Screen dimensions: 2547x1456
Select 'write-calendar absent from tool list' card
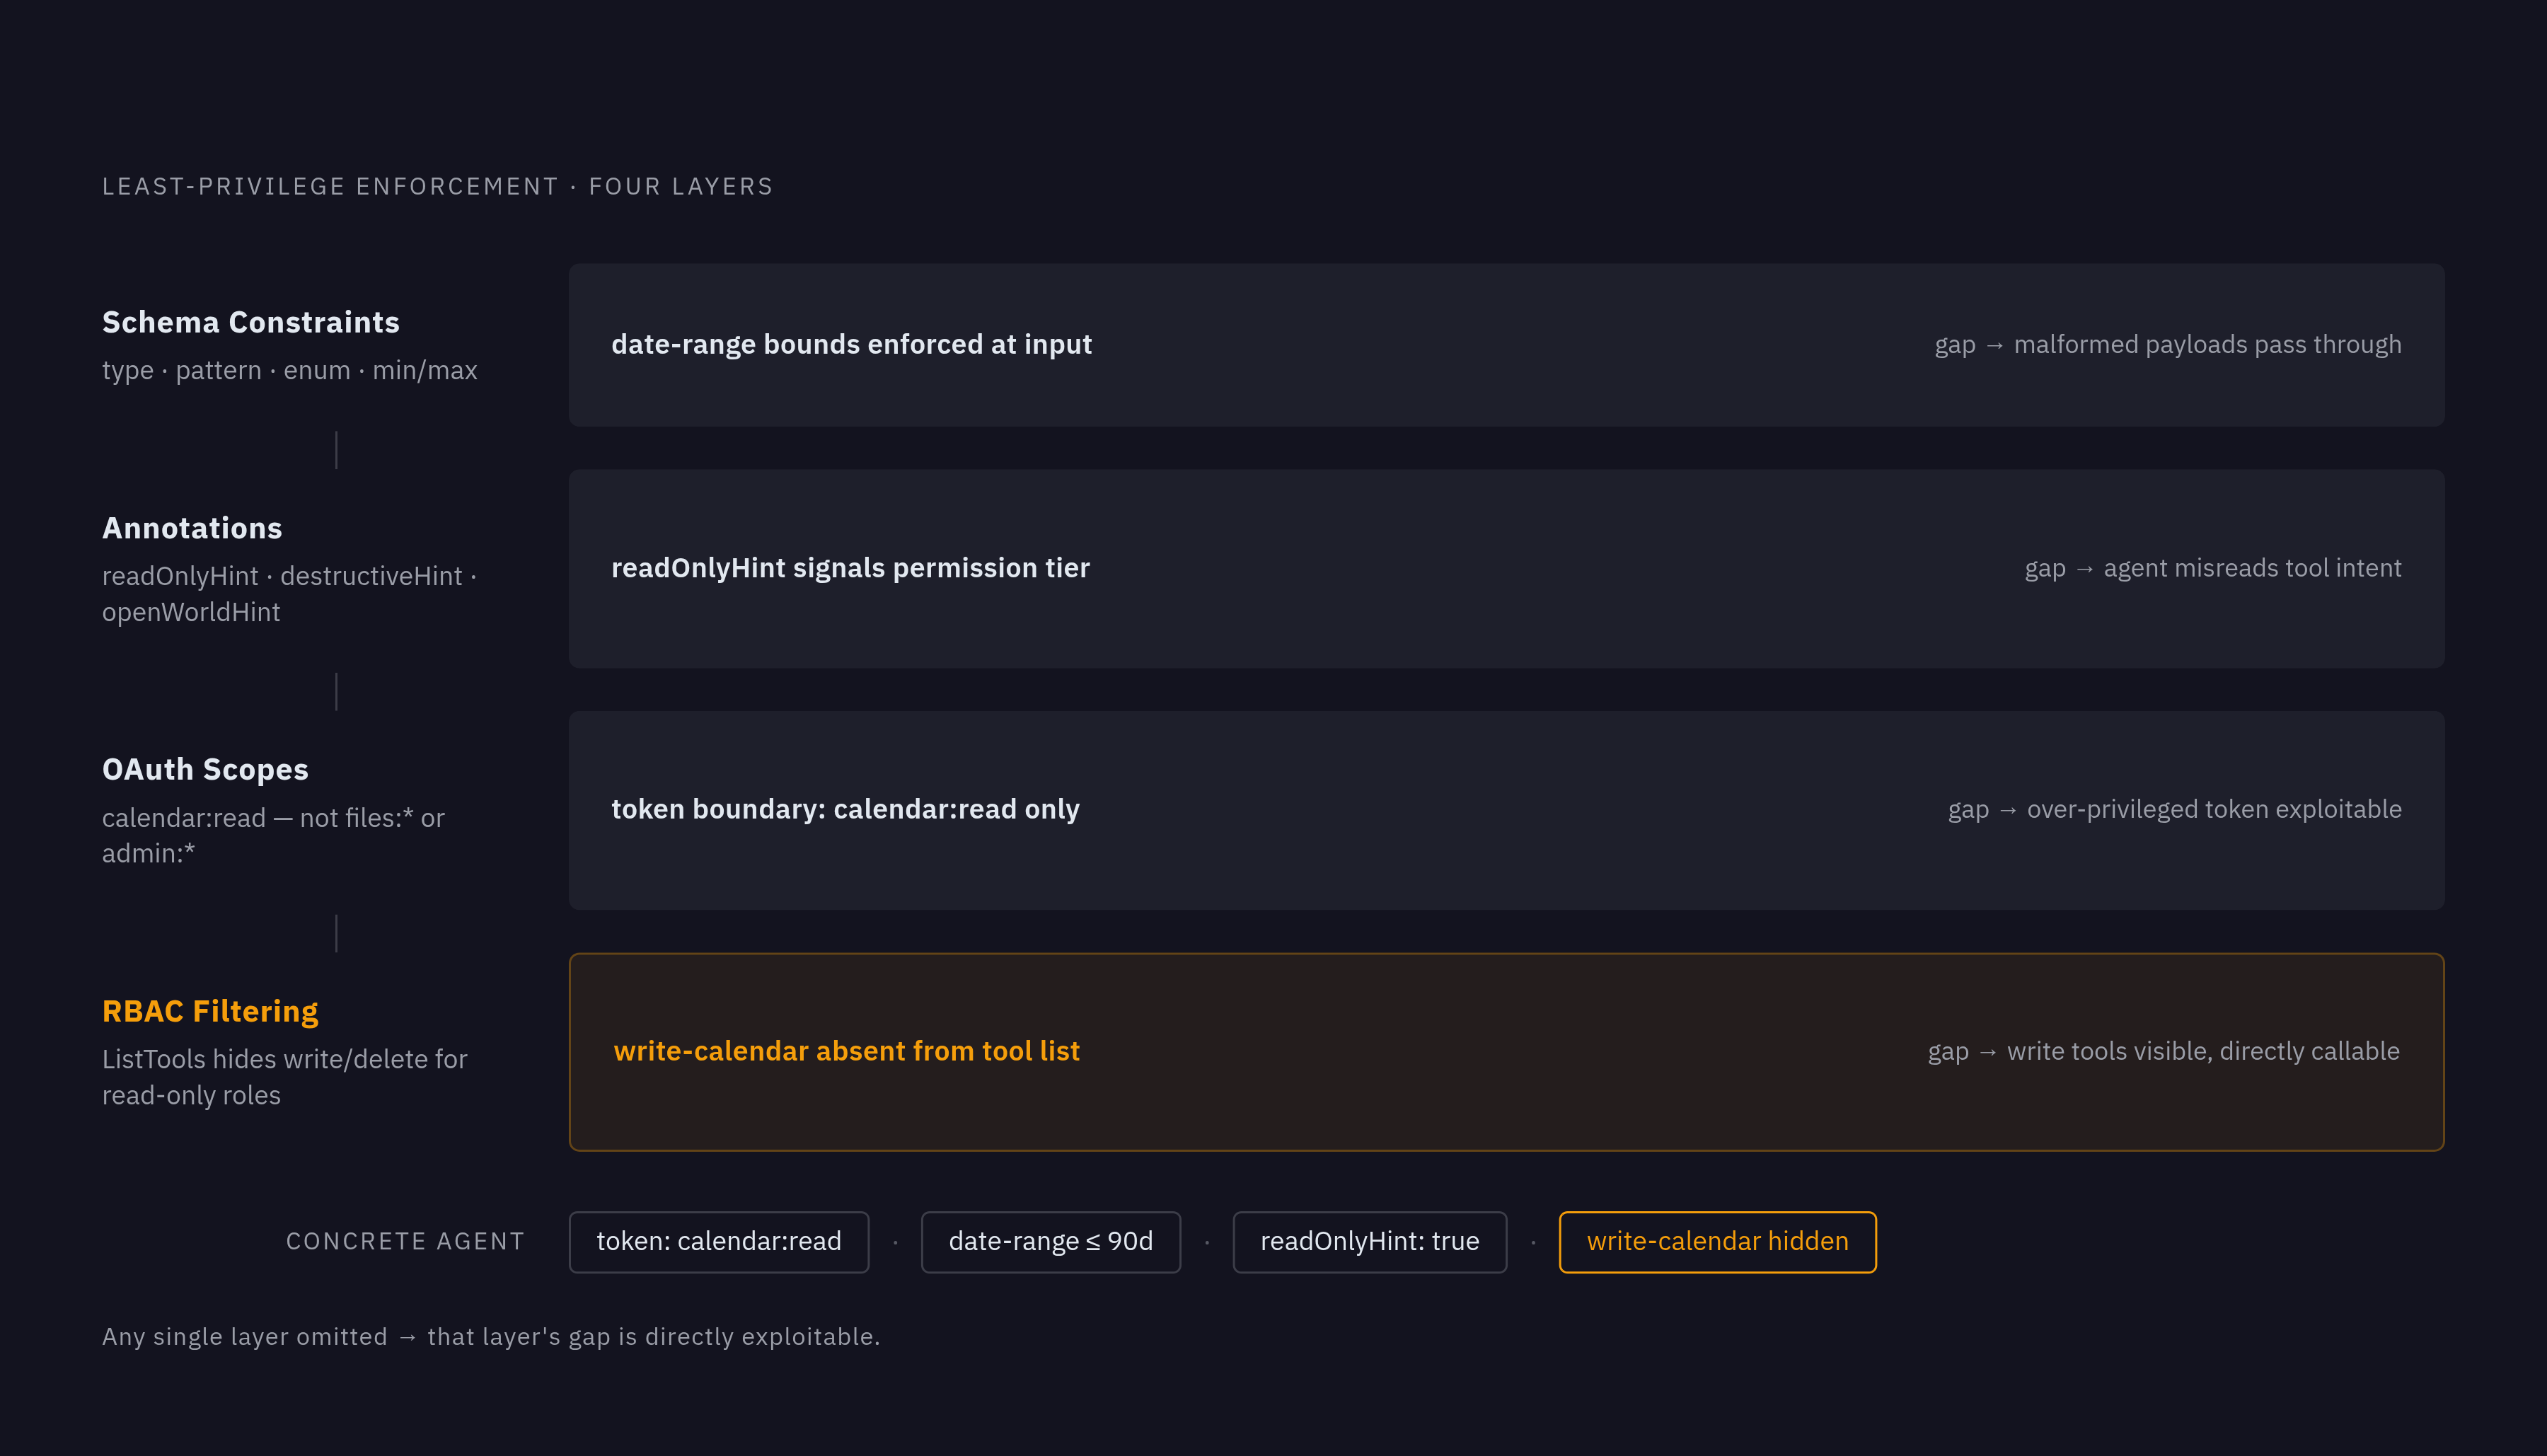pyautogui.click(x=1506, y=1052)
